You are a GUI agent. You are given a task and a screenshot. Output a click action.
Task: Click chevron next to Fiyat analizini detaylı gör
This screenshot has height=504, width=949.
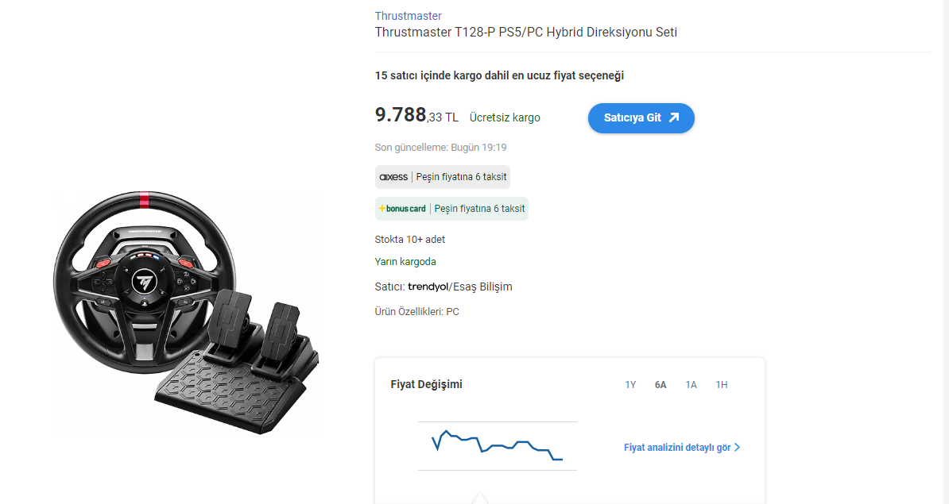coord(737,448)
